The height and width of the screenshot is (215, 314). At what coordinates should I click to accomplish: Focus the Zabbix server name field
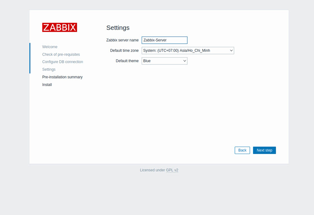(x=165, y=40)
